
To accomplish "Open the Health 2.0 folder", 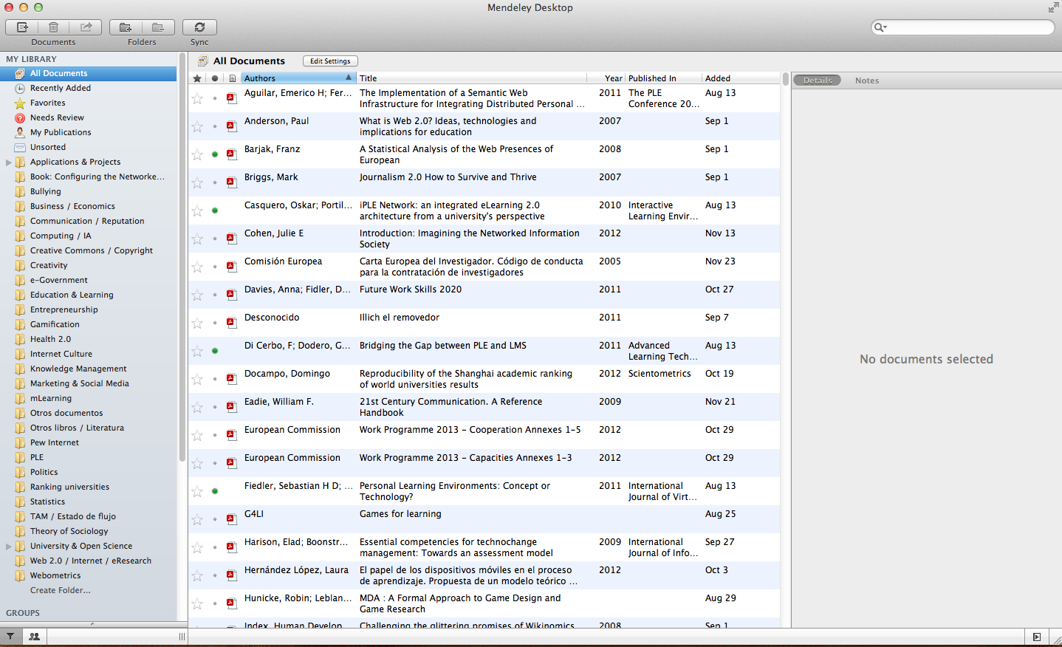I will 50,339.
